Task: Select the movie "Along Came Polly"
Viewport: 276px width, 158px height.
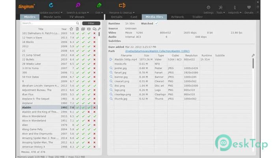Action: [59, 129]
